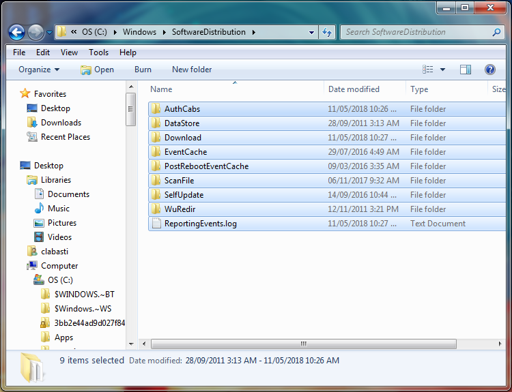Click the OS (C:) breadcrumb
Viewport: 512px width, 392px height.
[94, 32]
